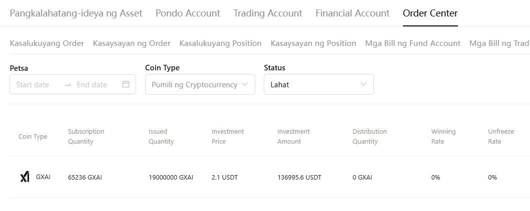This screenshot has height=211, width=530.
Task: Select the Order Center tab
Action: pyautogui.click(x=430, y=13)
